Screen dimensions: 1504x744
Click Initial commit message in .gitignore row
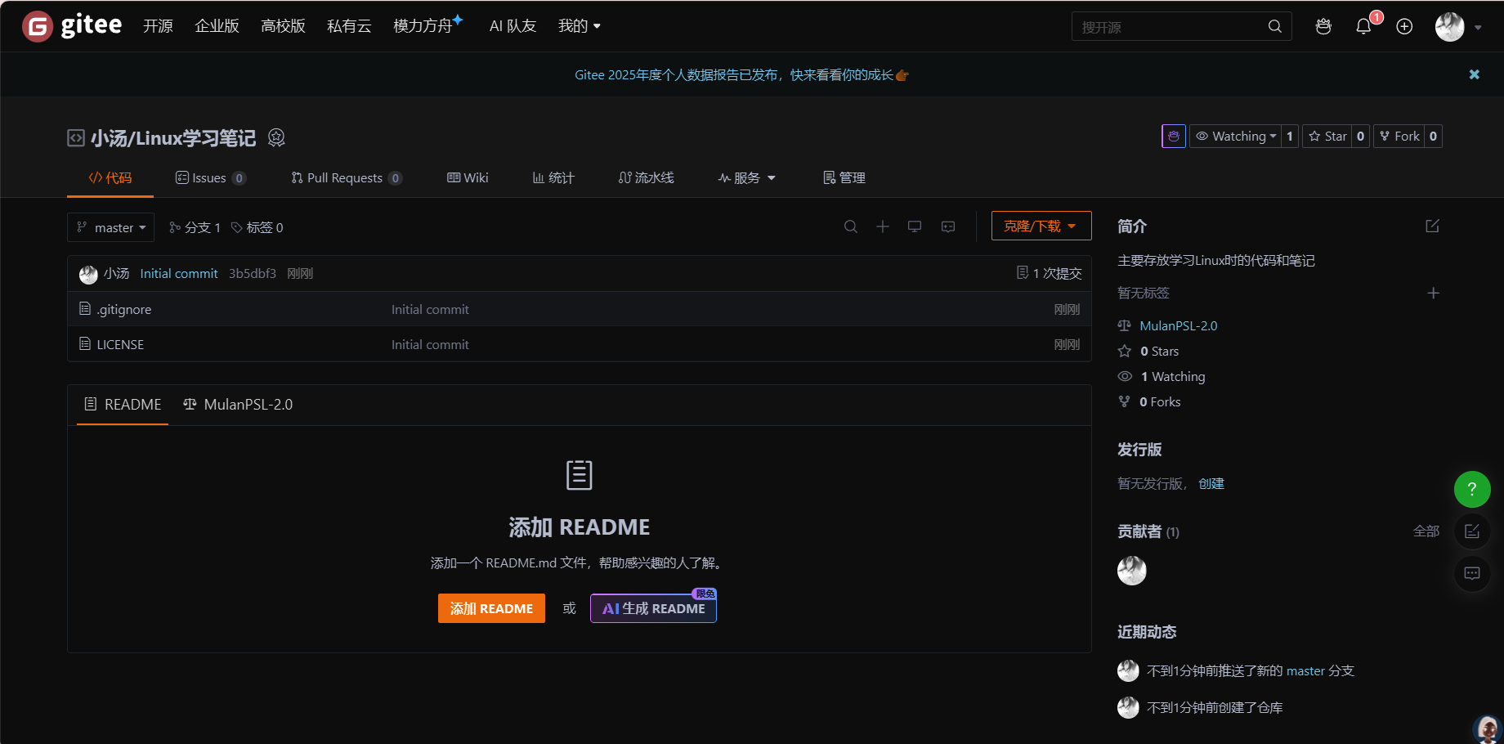[430, 309]
